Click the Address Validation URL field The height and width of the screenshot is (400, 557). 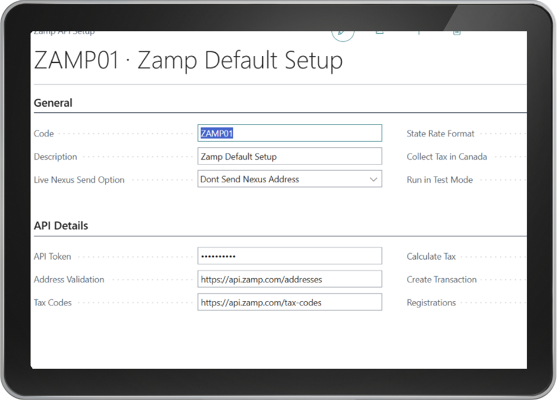290,279
